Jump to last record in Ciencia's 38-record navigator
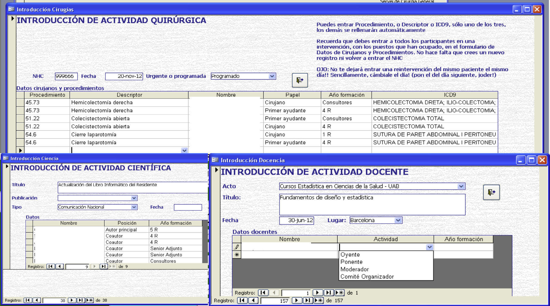The image size is (550, 306). point(81,300)
